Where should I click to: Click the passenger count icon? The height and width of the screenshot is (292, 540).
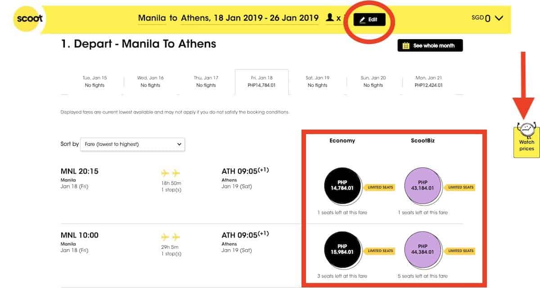pos(330,18)
